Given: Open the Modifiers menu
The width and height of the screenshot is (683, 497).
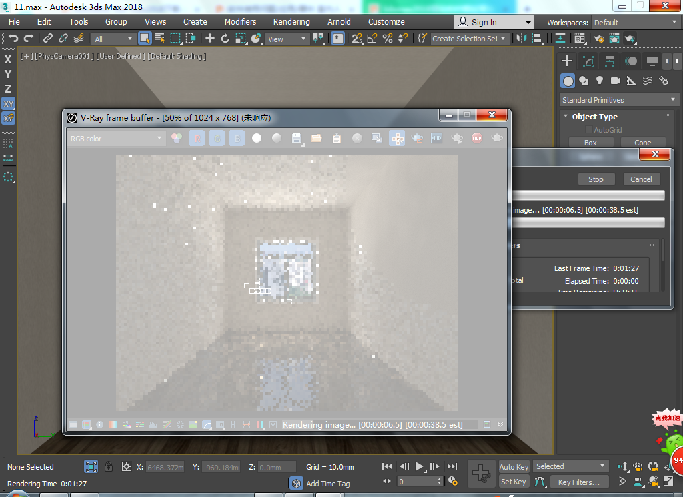Looking at the screenshot, I should tap(240, 22).
